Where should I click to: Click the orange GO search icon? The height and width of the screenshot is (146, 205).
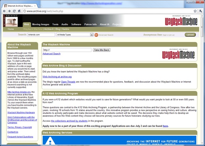point(96,35)
